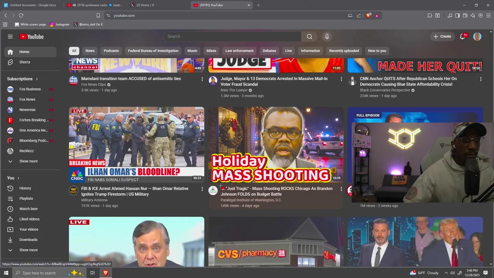Open Downloads in the sidebar
Screen dimensions: 494x278
[x=30, y=240]
